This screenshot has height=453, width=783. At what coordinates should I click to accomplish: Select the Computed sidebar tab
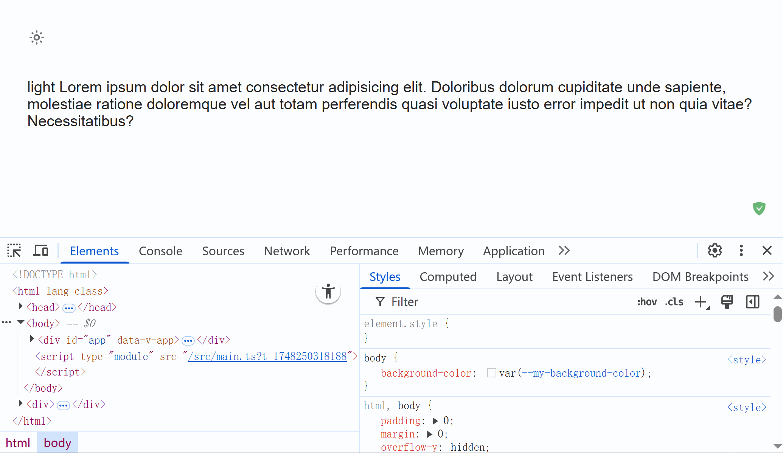coord(448,277)
